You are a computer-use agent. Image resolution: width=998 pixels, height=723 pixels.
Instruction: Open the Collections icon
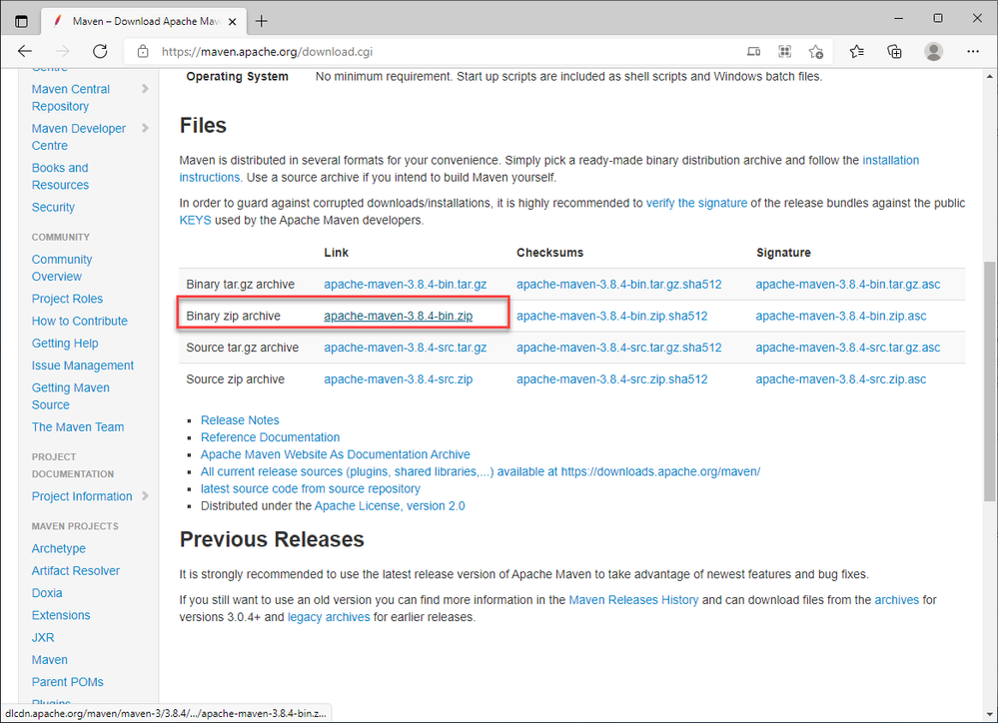click(x=894, y=52)
